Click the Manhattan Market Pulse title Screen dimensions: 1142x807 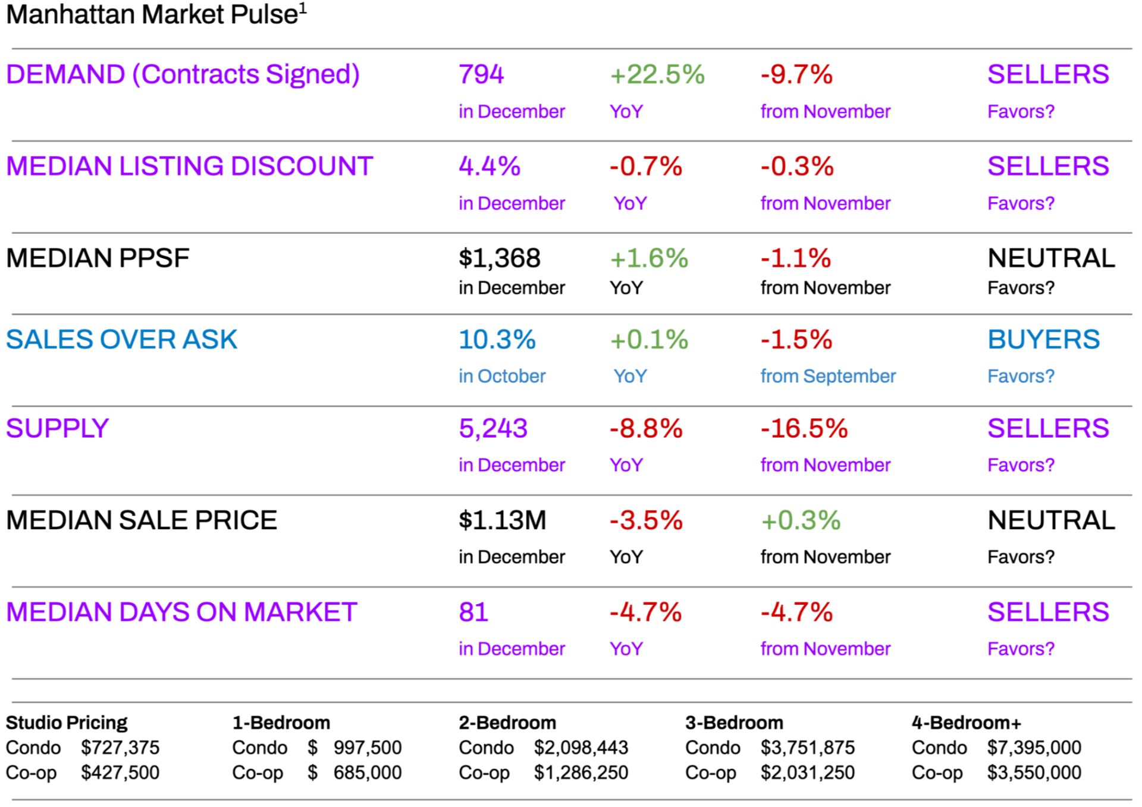click(x=152, y=15)
